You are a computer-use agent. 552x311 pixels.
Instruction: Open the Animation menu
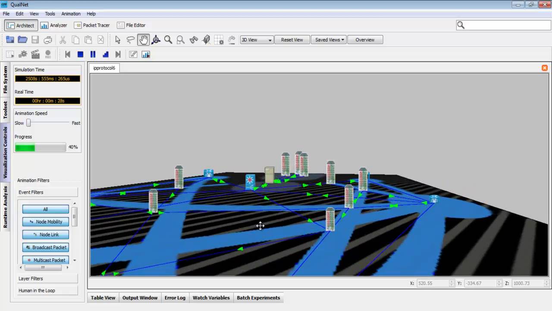pyautogui.click(x=71, y=14)
